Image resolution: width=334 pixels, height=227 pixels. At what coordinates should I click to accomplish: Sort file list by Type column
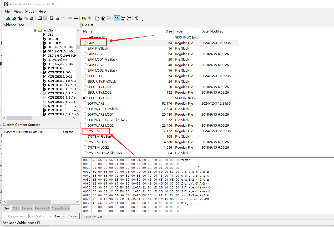coord(186,31)
